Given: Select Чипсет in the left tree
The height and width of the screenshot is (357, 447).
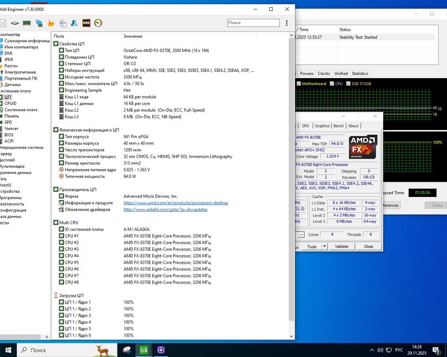Looking at the screenshot, I should click(x=11, y=129).
